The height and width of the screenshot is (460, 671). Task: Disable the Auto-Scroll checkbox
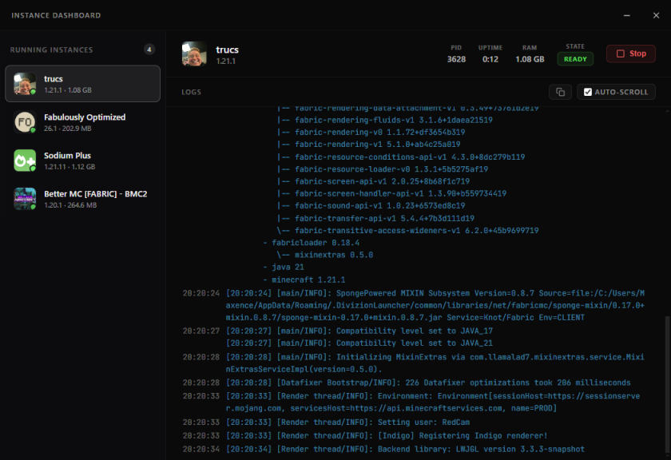click(588, 92)
